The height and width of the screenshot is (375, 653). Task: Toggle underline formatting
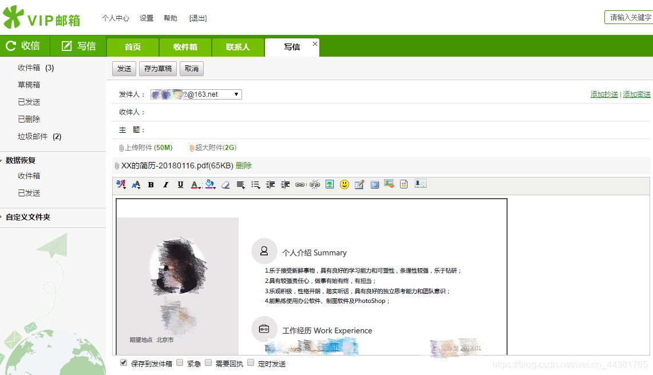coord(180,184)
